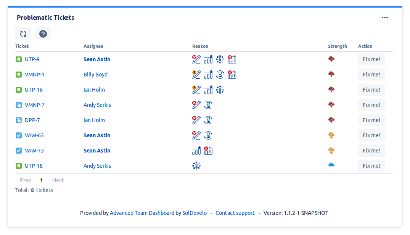Click the red storm strength icon for DPP-7
This screenshot has width=410, height=235.
pos(331,120)
